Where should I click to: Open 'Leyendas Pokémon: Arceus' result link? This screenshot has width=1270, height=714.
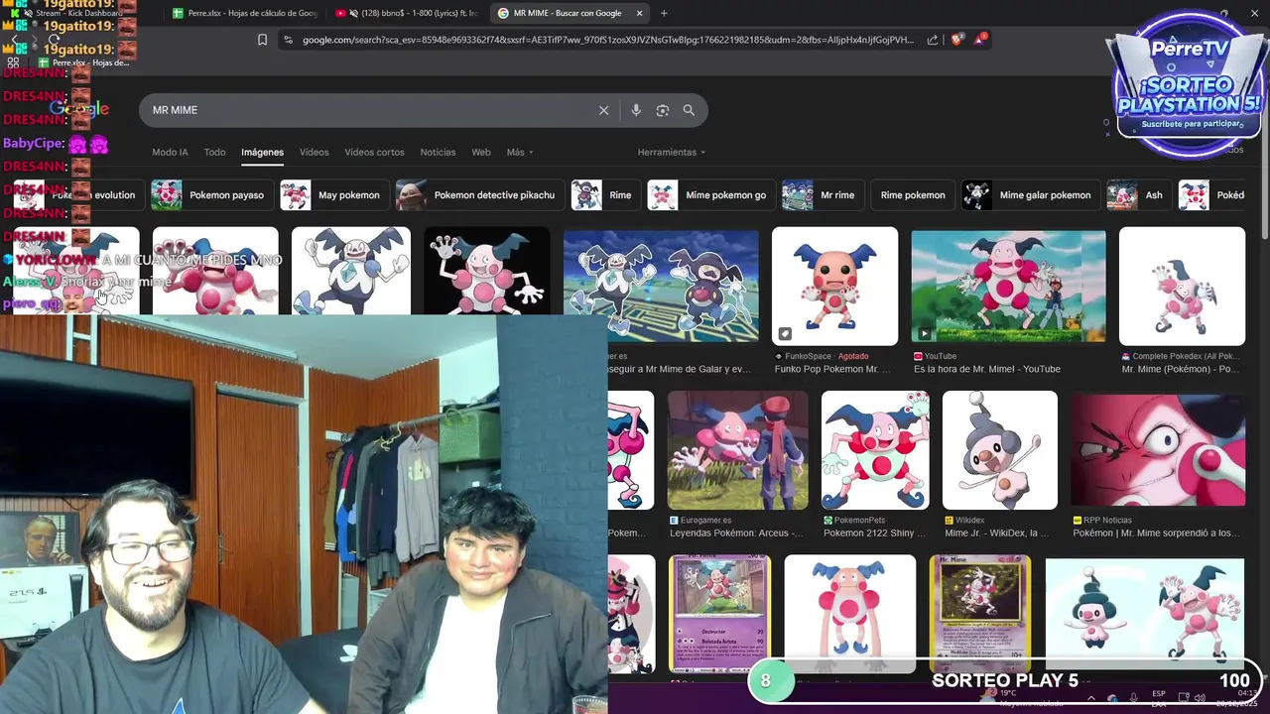click(x=736, y=533)
